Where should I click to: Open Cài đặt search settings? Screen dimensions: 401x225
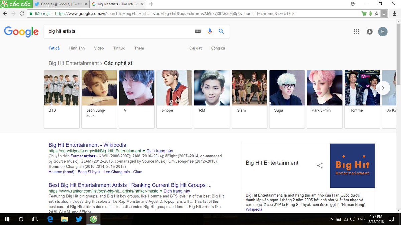point(195,48)
